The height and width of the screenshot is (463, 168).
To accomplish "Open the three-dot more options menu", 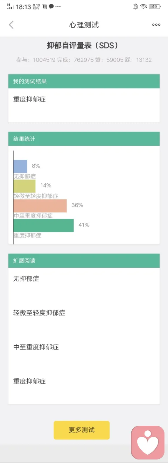I will [156, 25].
